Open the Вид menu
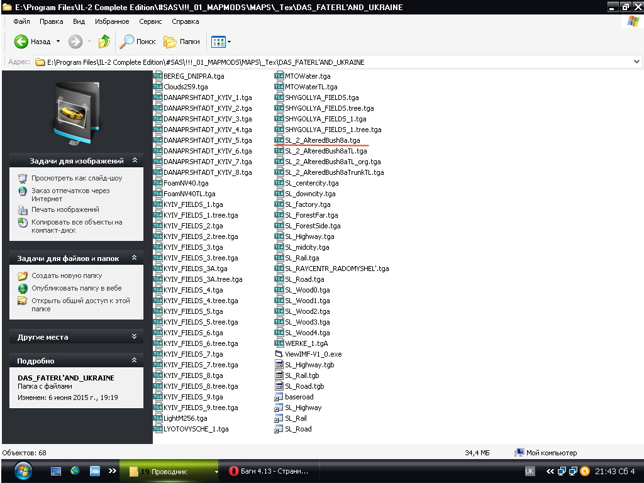The width and height of the screenshot is (644, 483). 79,21
